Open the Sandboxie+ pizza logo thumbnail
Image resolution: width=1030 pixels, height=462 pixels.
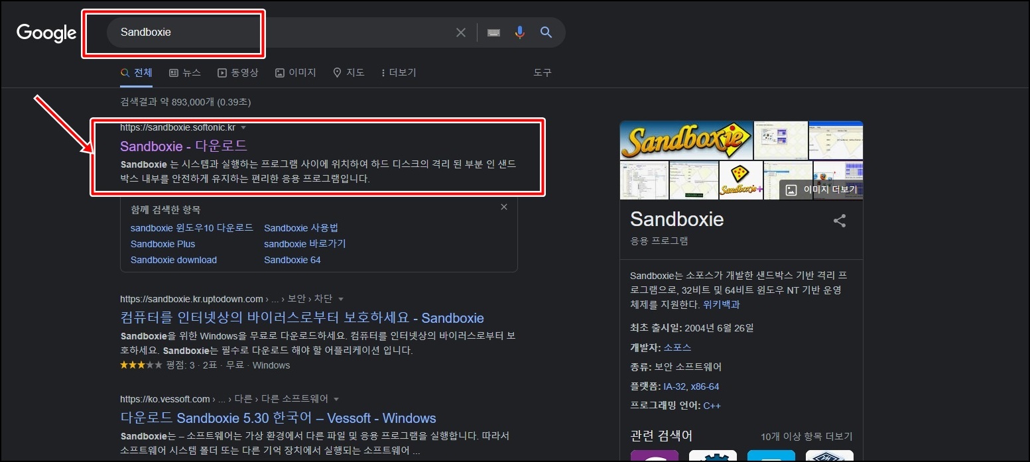pyautogui.click(x=740, y=180)
